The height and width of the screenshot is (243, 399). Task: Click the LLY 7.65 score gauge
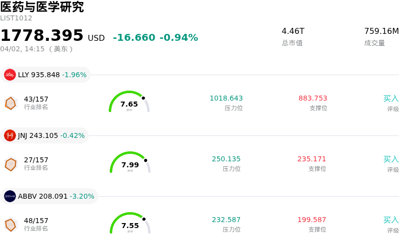129,103
